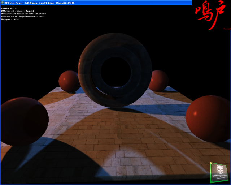Screen dimensions: 231x185
Task: Click the 'Renderer: ATI Radeon HD 3870' line
Action: pos(23,14)
